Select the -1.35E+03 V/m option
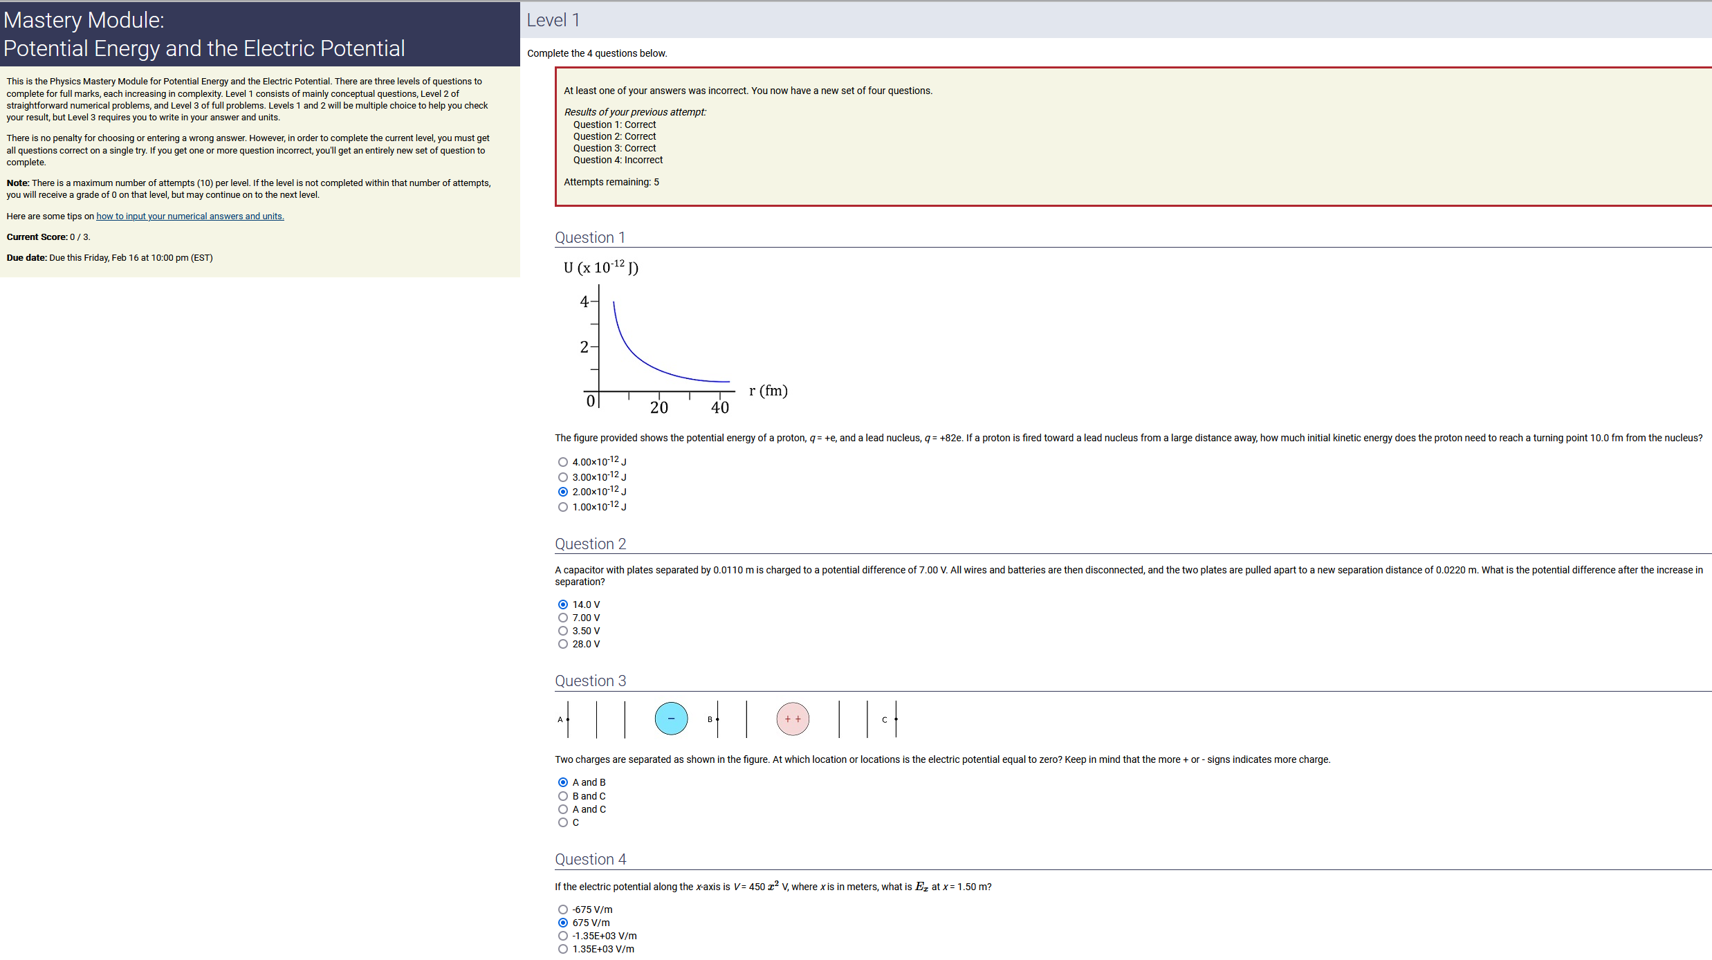Screen dimensions: 1712x960 click(563, 936)
